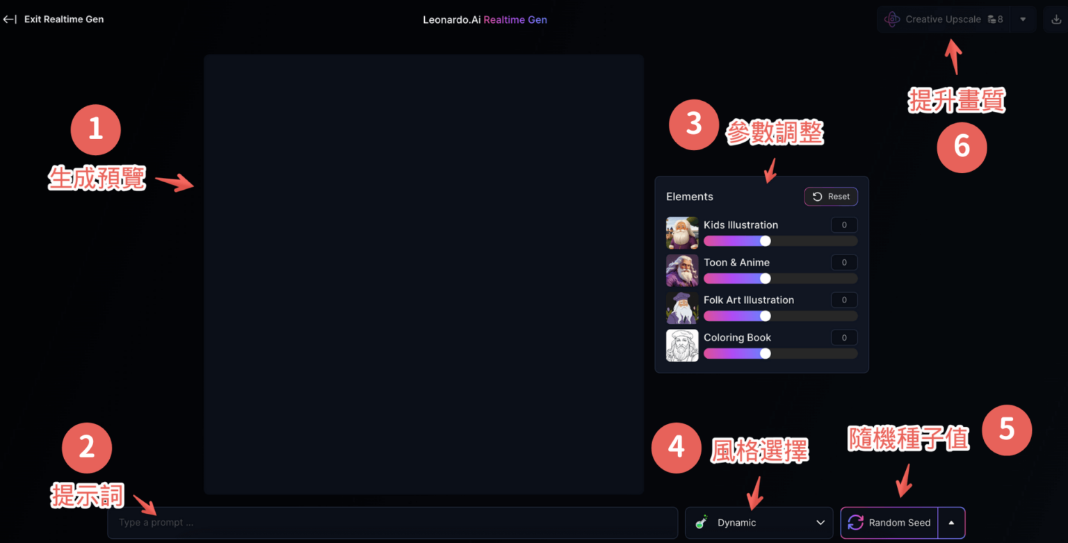Click the Dynamic style potion icon
This screenshot has height=543, width=1068.
tap(702, 523)
